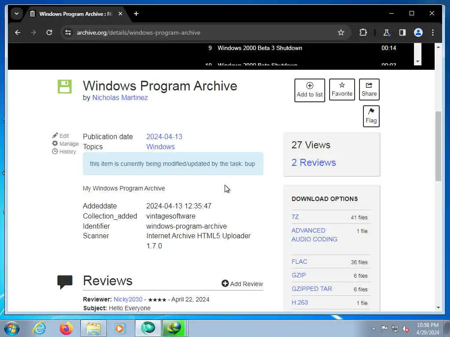Open the H.263 download option

[300, 302]
